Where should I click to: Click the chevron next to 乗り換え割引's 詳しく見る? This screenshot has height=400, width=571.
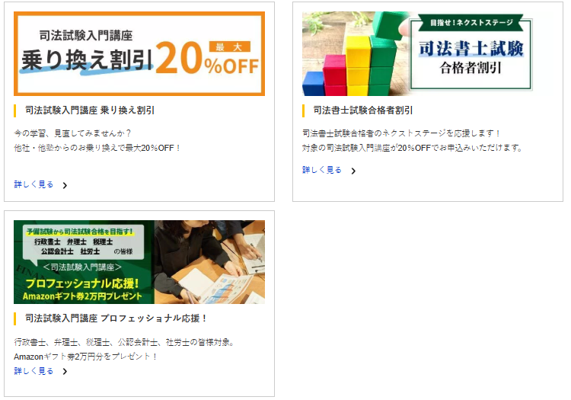[x=65, y=185]
